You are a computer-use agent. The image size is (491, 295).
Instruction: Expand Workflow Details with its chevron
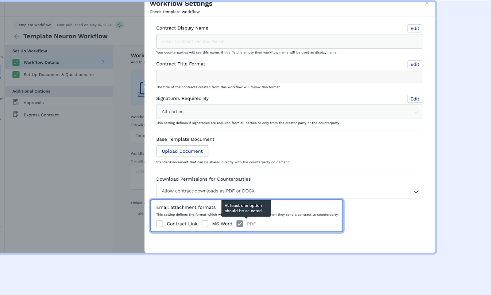[x=103, y=62]
